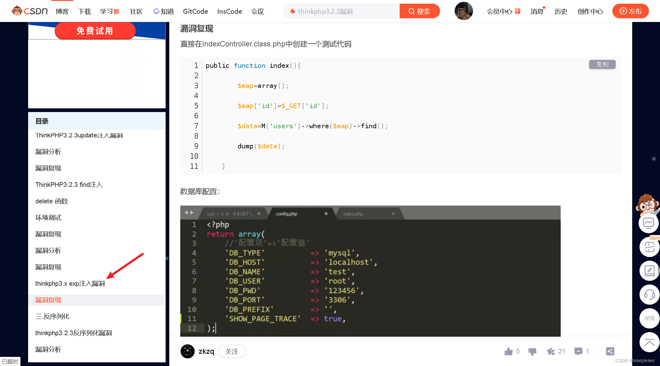Open the user avatar in header

coord(464,11)
